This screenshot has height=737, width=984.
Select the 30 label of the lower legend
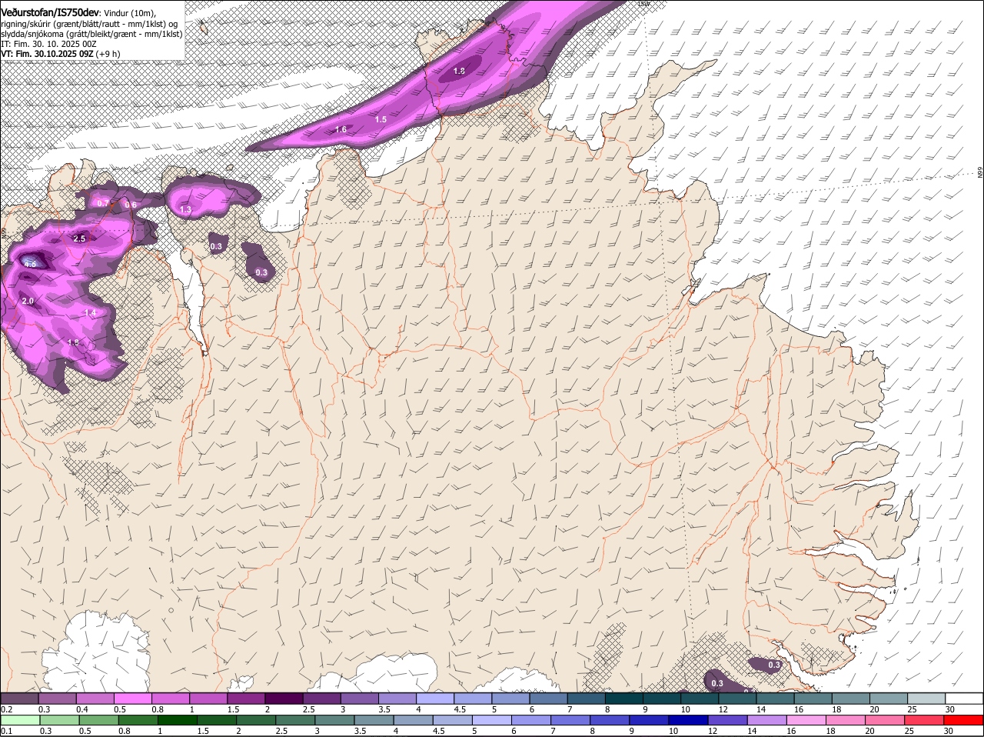pyautogui.click(x=948, y=731)
